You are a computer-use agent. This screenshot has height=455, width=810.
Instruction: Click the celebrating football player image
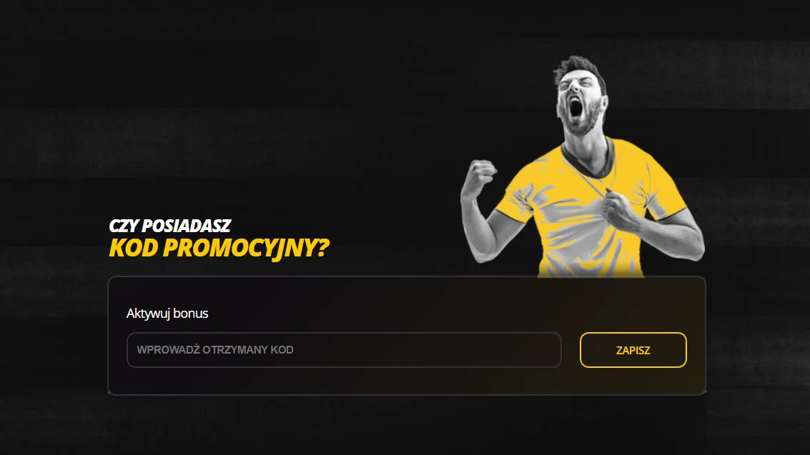coord(582,166)
